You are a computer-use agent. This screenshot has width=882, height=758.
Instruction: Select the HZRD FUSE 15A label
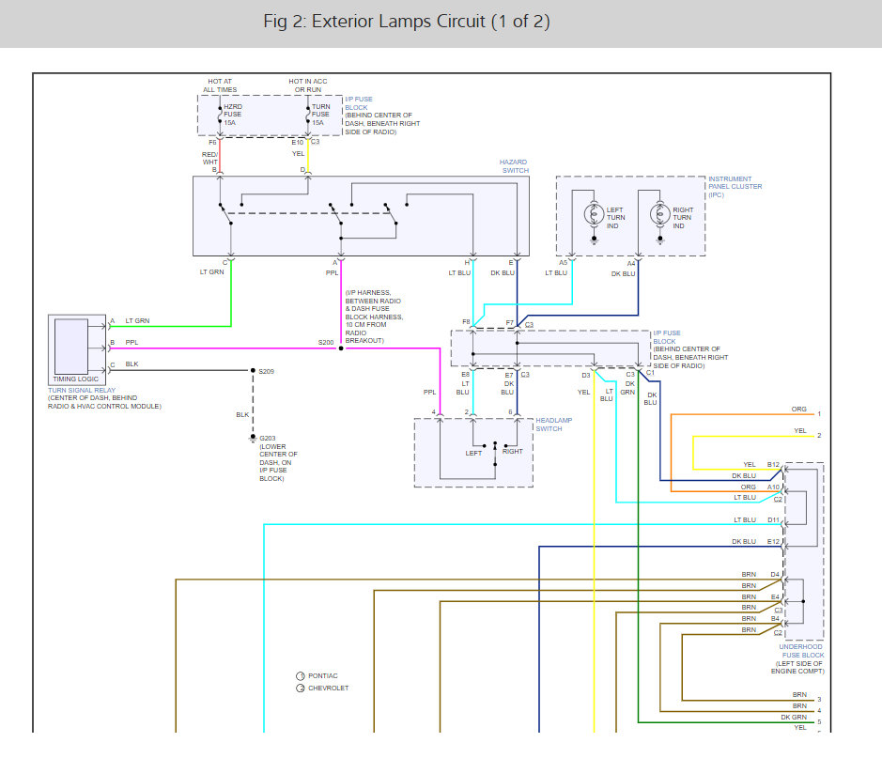[x=233, y=115]
